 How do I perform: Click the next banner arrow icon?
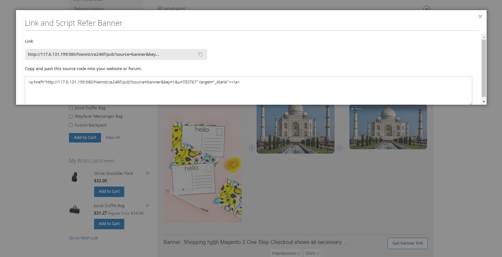click(x=340, y=148)
